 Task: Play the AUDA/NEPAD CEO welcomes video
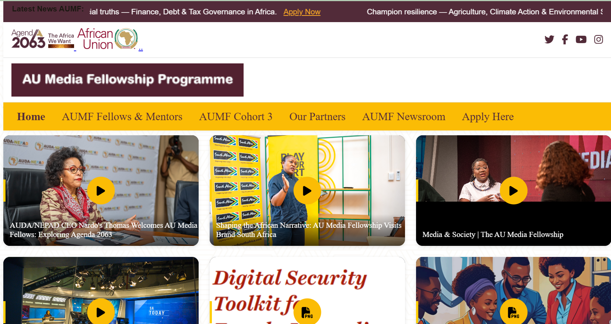coord(101,191)
